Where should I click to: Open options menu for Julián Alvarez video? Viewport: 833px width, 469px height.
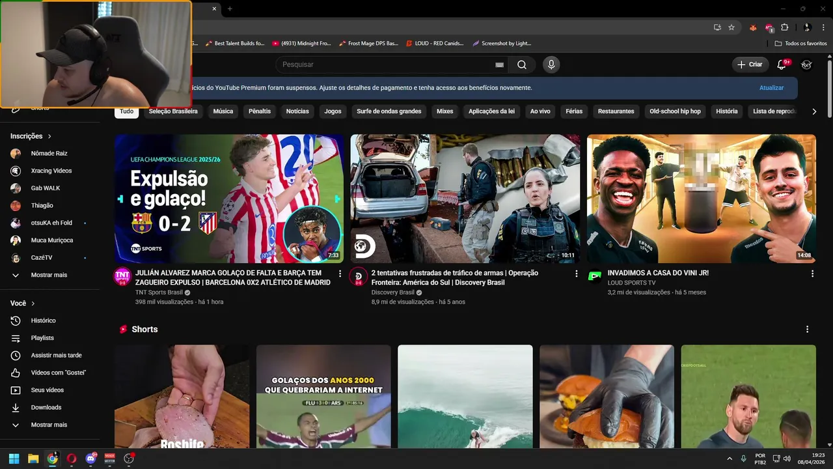pyautogui.click(x=340, y=274)
